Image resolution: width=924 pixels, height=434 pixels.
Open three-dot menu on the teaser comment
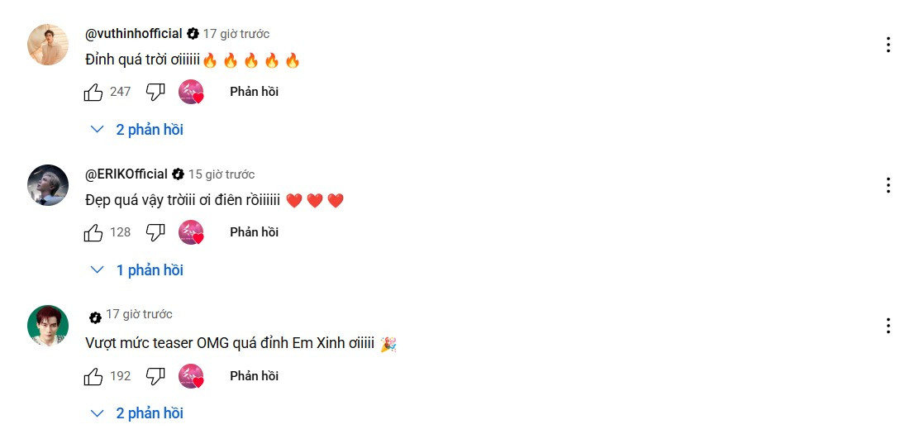[888, 326]
